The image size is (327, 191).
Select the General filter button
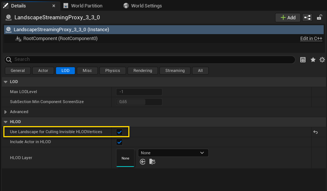point(18,71)
